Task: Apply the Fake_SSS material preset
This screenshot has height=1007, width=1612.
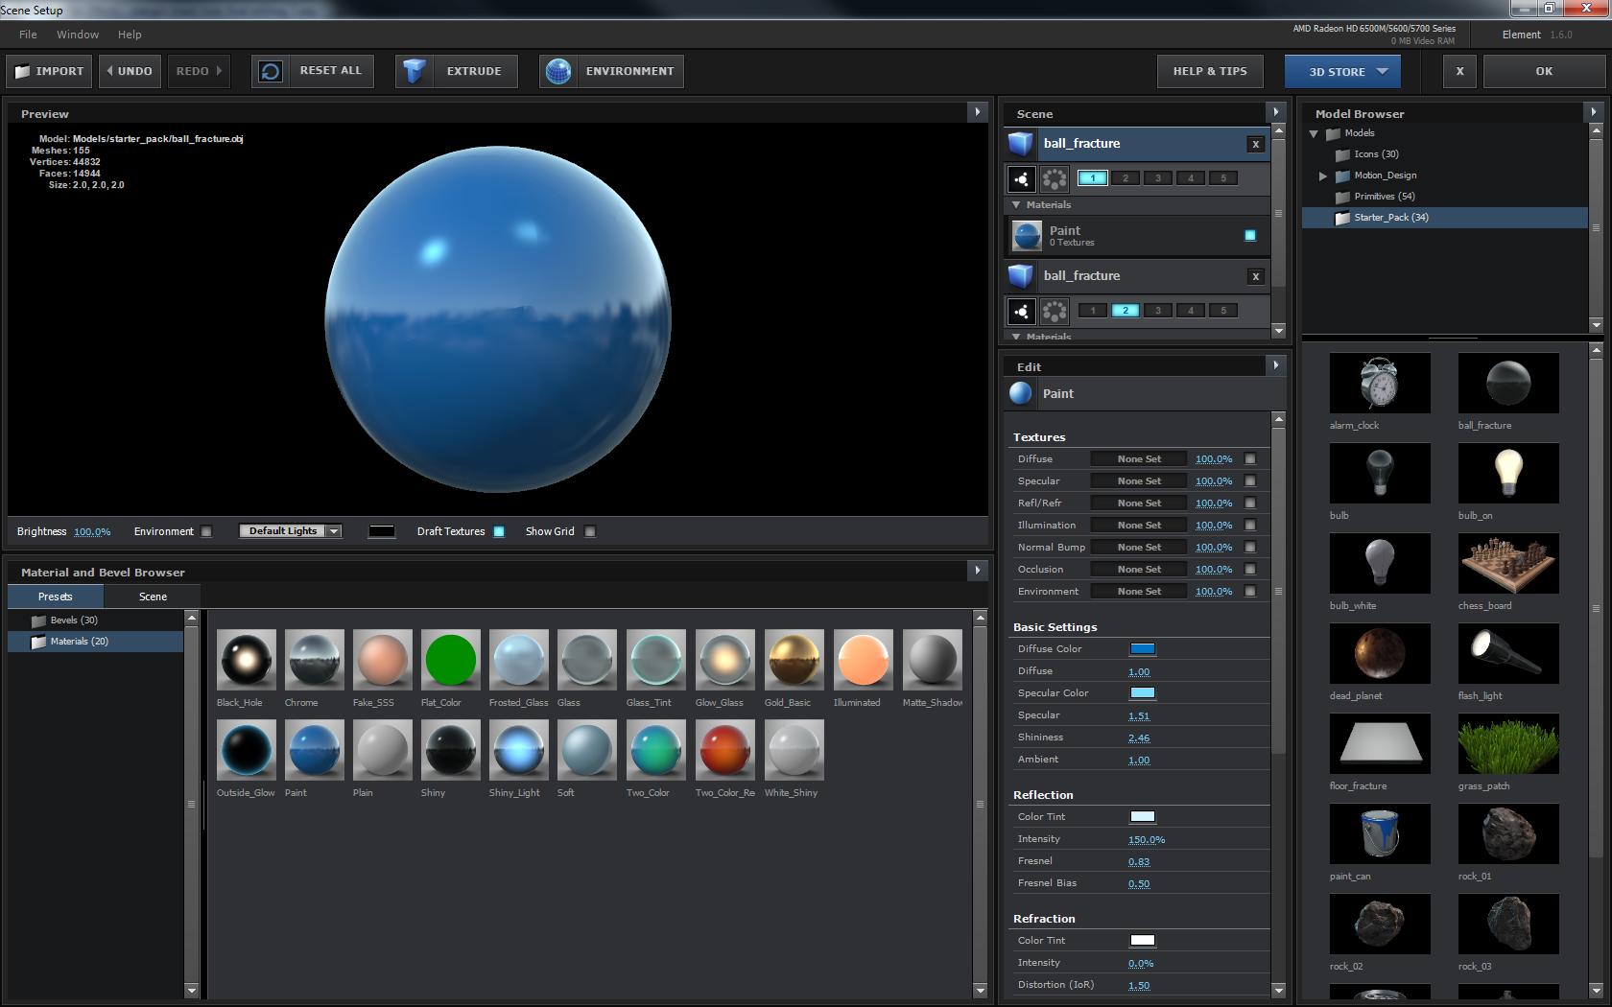Action: (383, 660)
